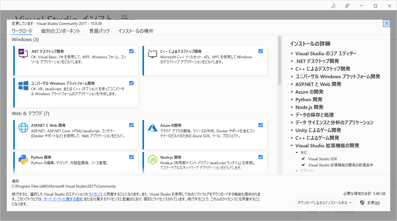Switch to the 個別のコンポーネント tab
The height and width of the screenshot is (221, 397).
tap(61, 31)
